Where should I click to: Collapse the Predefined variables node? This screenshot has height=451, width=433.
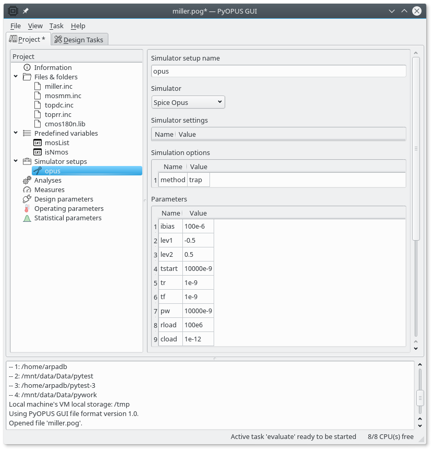pyautogui.click(x=16, y=133)
